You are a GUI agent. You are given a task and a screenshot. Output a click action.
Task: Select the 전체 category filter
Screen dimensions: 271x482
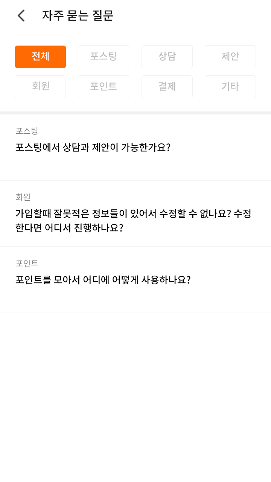[41, 57]
